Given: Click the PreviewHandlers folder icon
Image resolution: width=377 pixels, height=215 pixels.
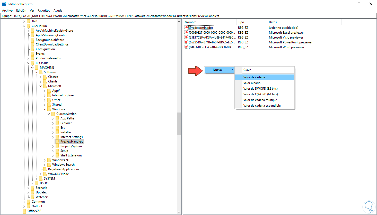Looking at the screenshot, I should click(57, 142).
